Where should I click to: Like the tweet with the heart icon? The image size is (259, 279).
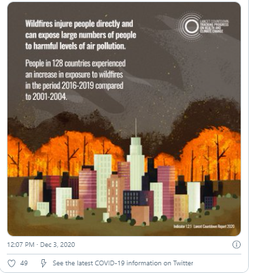point(12,263)
